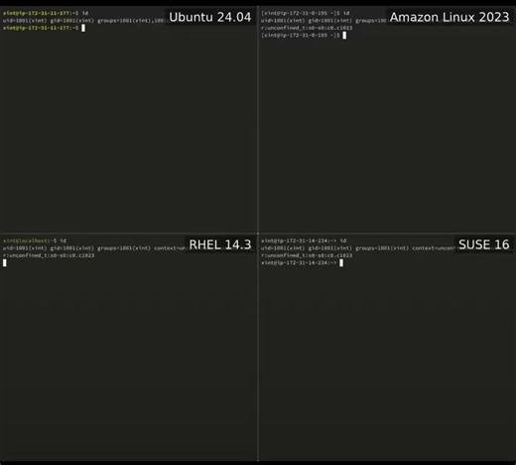Click the uid=1001(xint) output line in the Ubuntu pane
The width and height of the screenshot is (516, 465).
pos(83,21)
